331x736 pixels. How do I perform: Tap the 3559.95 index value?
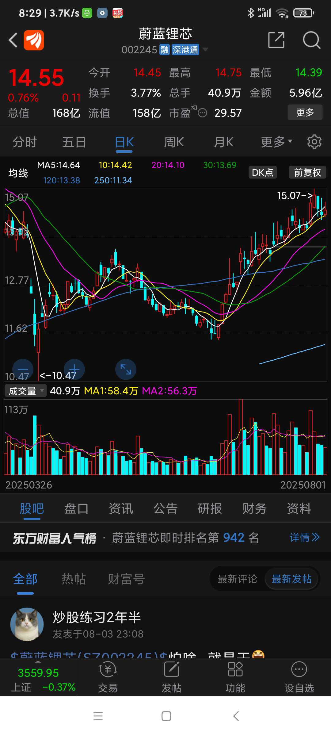pyautogui.click(x=38, y=673)
